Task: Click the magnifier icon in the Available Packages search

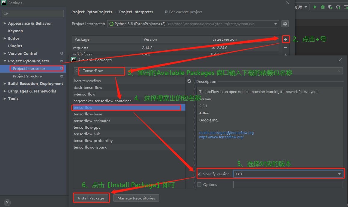Action: (x=77, y=71)
